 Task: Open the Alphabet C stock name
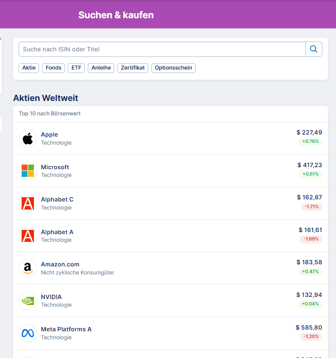tap(57, 199)
